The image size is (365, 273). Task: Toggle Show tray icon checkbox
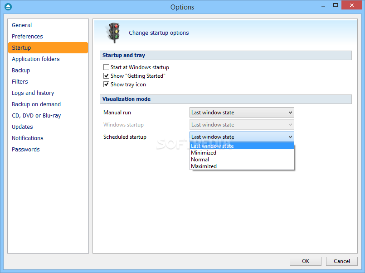106,85
